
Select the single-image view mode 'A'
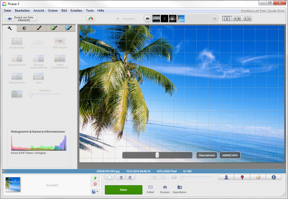[227, 19]
